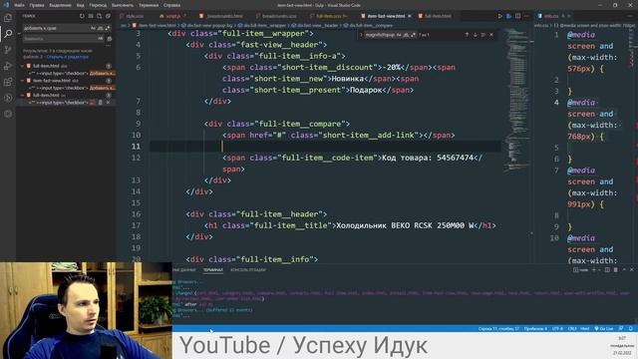The height and width of the screenshot is (359, 638).
Task: Clear the search results list
Action: (91, 16)
